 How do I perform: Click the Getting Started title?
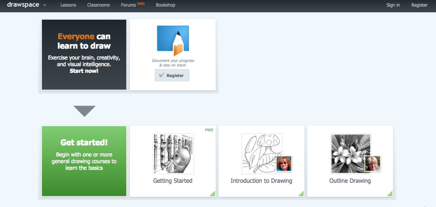pos(173,181)
